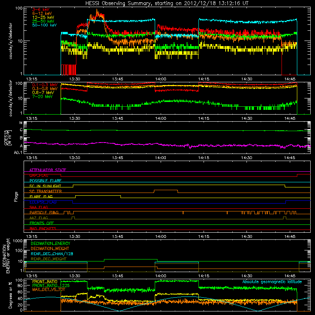Select the SAA_FLAG label
Image resolution: width=315 pixels, height=315 pixels.
39,207
